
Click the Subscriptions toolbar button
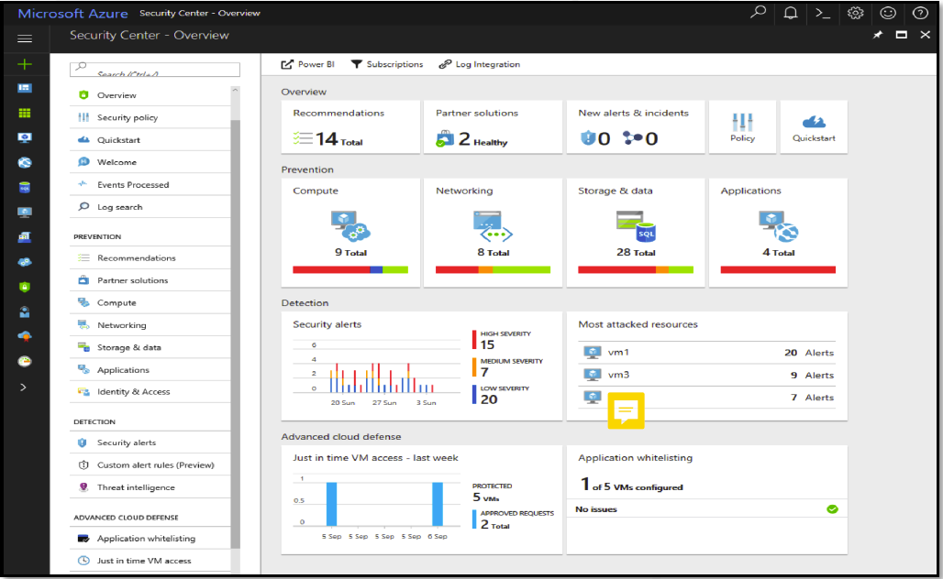click(391, 64)
